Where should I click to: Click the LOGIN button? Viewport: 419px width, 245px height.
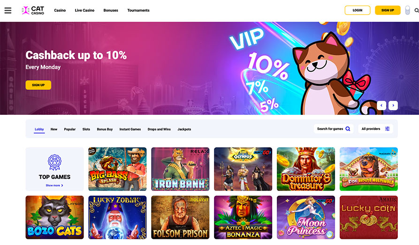point(357,10)
